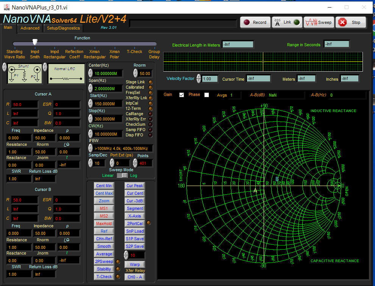Adjust the CW(Hz) stepper arrows

click(x=91, y=134)
